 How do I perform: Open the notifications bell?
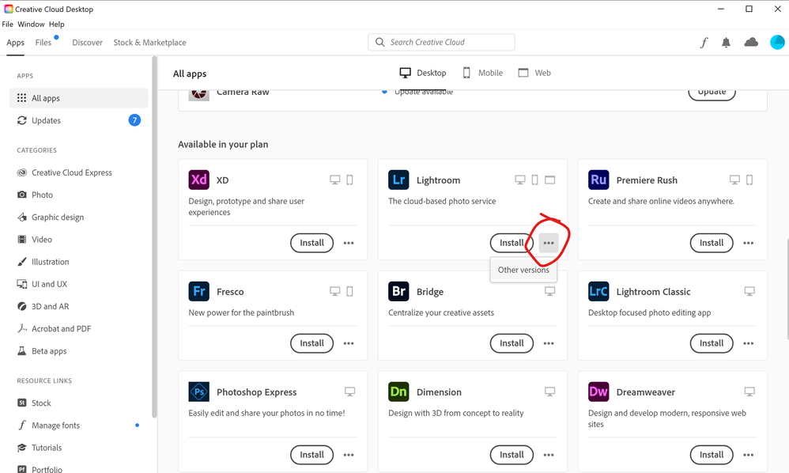(726, 43)
